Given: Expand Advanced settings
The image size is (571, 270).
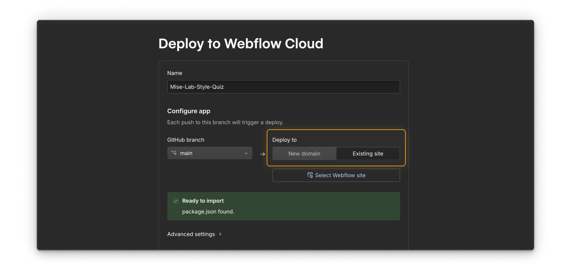Looking at the screenshot, I should [194, 234].
